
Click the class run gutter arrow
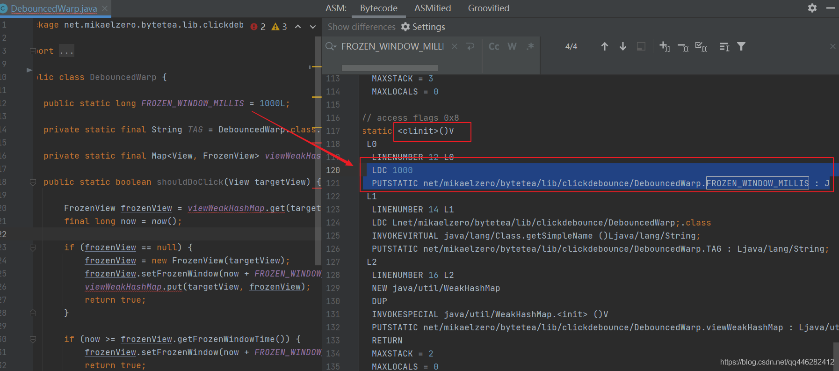click(x=29, y=70)
